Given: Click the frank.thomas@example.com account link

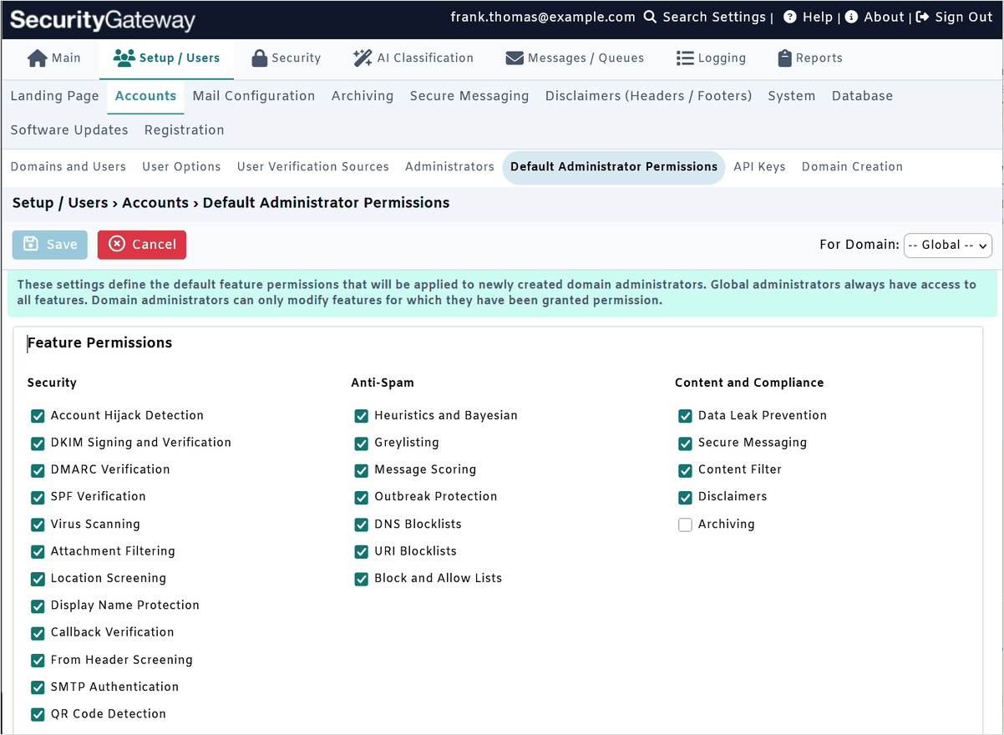Looking at the screenshot, I should 543,17.
